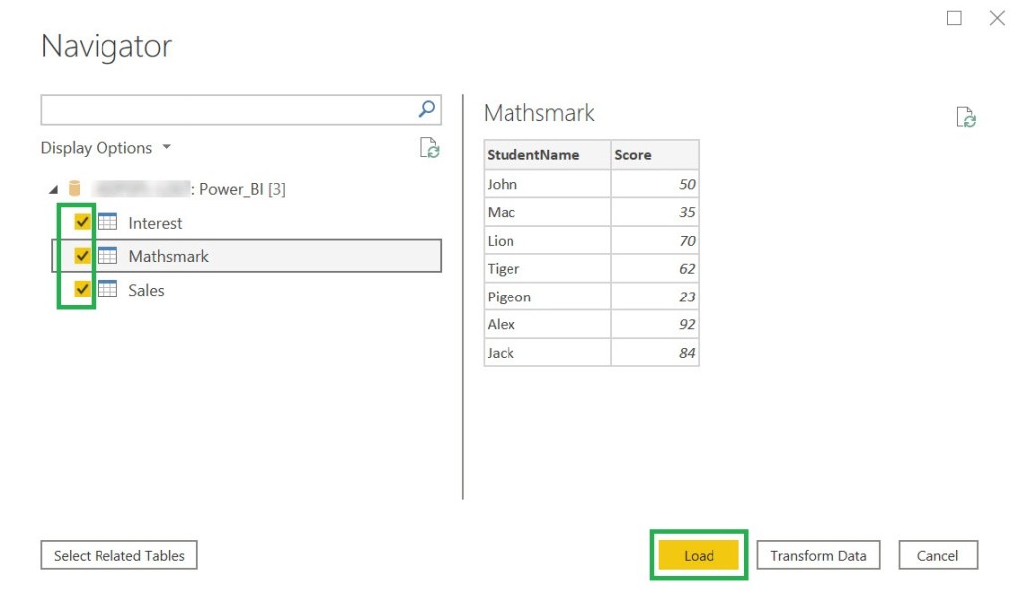Click the Sales table icon
Screen dimensions: 1019x593
[x=107, y=290]
